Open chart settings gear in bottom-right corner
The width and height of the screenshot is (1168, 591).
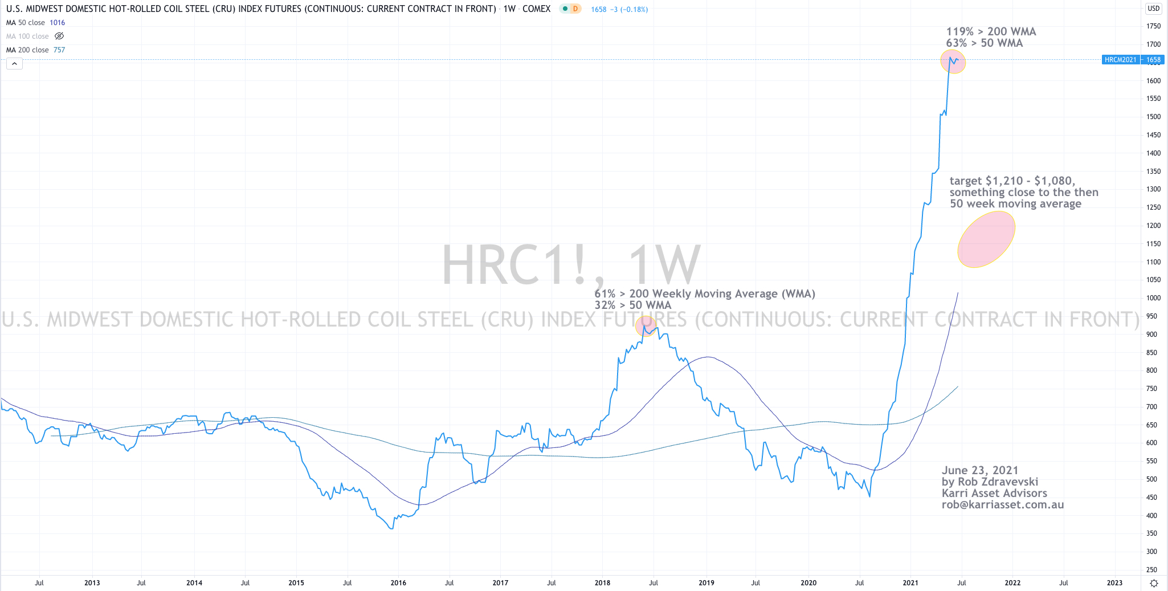pyautogui.click(x=1154, y=583)
